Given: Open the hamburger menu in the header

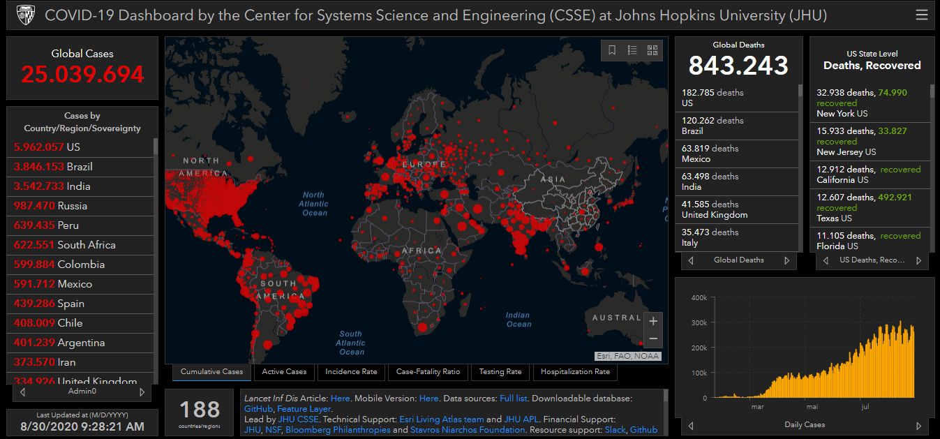Looking at the screenshot, I should pyautogui.click(x=922, y=15).
